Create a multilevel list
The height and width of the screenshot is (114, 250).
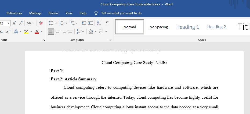[72, 23]
